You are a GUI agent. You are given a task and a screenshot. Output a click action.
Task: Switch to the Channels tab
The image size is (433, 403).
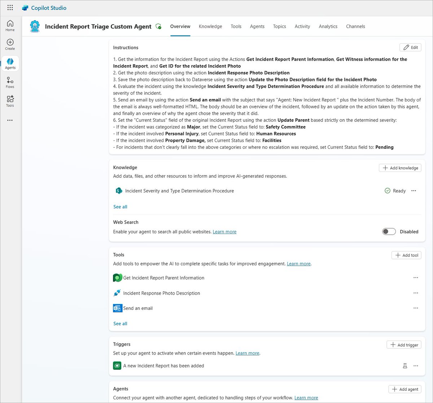pyautogui.click(x=355, y=26)
